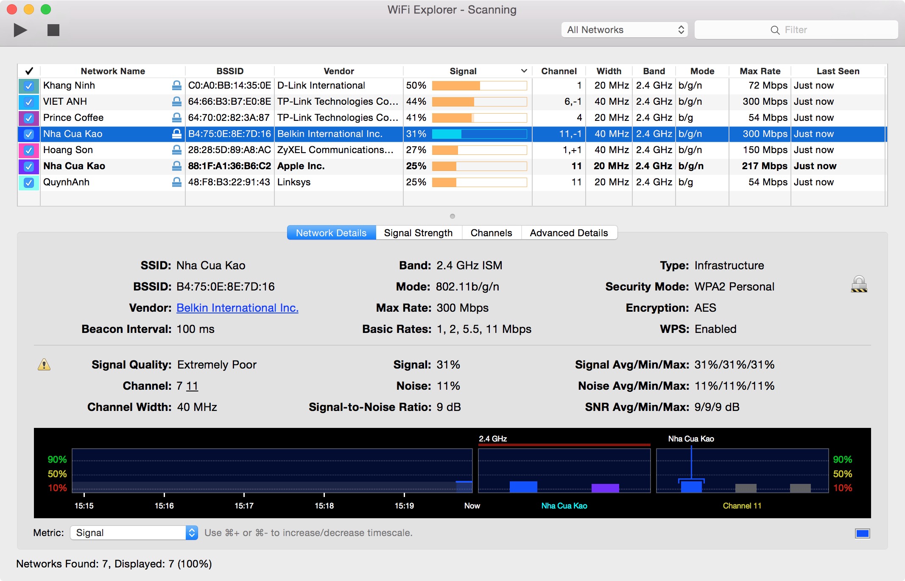Click the signal quality warning icon
This screenshot has height=581, width=905.
(x=44, y=365)
